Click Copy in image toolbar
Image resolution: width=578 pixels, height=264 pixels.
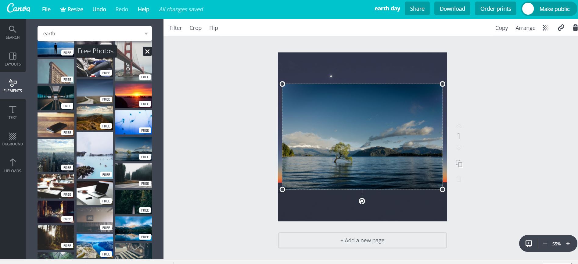click(501, 28)
